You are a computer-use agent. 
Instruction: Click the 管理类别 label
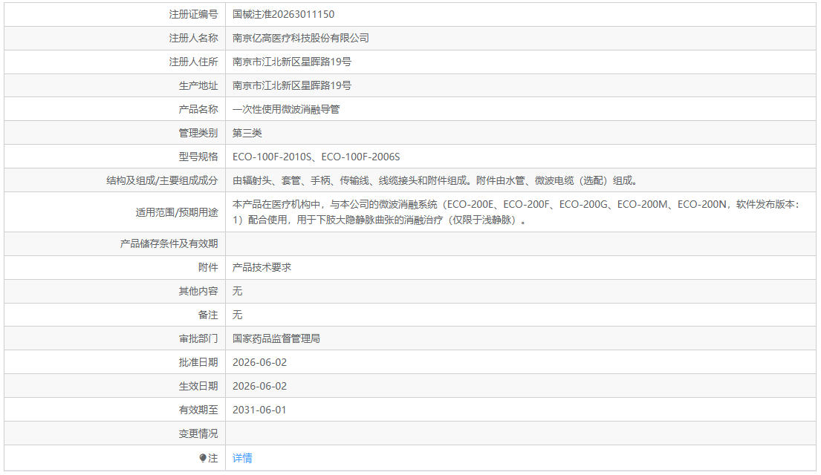tap(198, 133)
